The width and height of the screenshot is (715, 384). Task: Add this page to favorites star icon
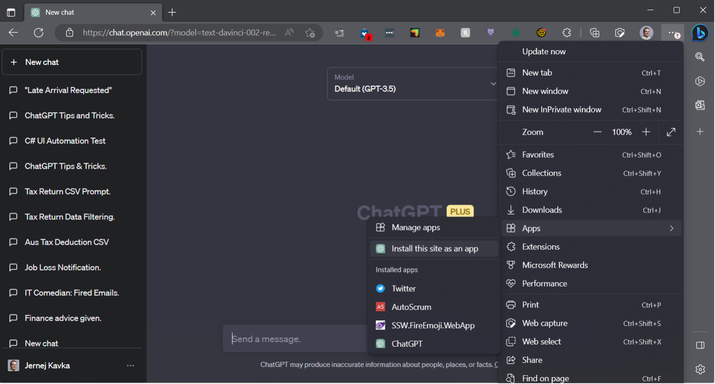[310, 33]
